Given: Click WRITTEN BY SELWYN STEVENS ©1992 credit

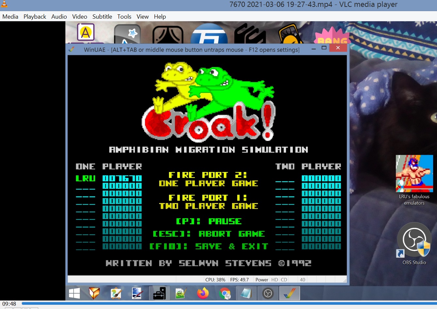Looking at the screenshot, I should 209,263.
